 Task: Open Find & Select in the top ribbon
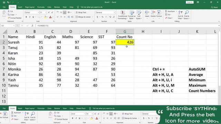coord(186,15)
